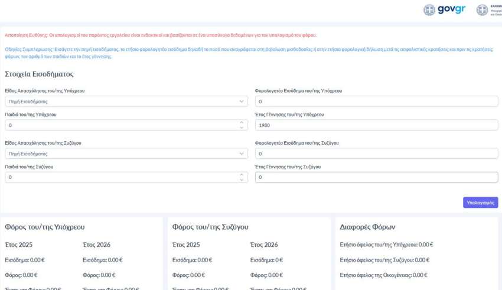Increase Παιδιά του/της Συζύγου with up arrow
The height and width of the screenshot is (290, 502).
coord(241,175)
